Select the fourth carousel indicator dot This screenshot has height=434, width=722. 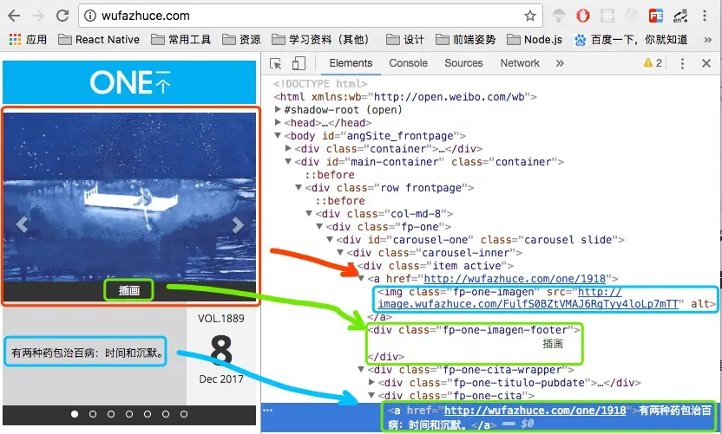click(x=129, y=414)
